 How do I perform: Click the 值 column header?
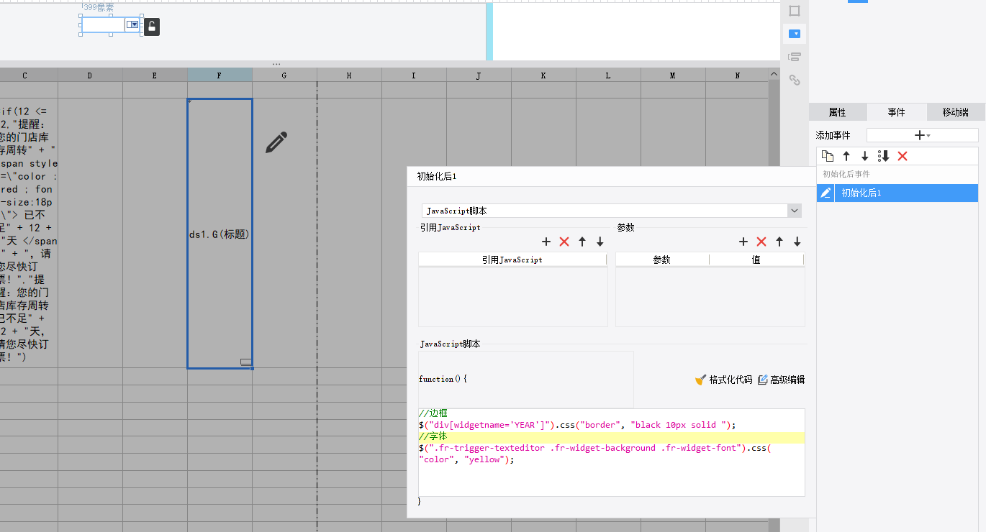(756, 260)
